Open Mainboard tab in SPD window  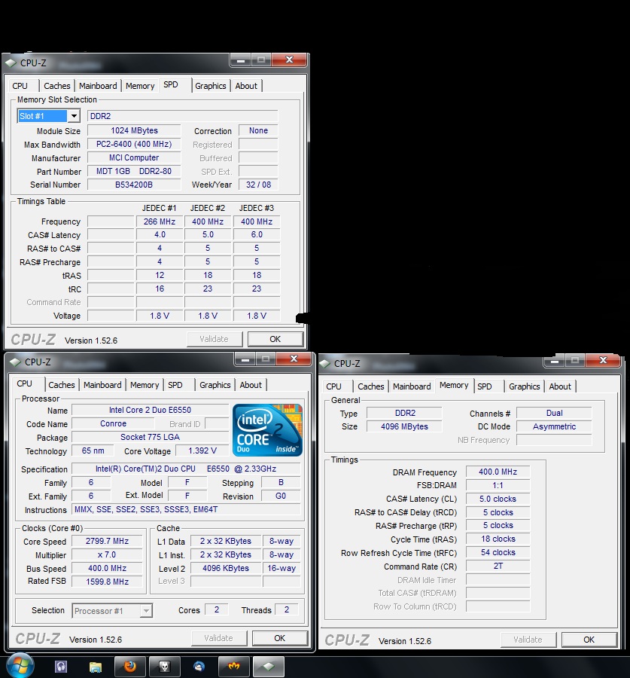click(x=98, y=86)
